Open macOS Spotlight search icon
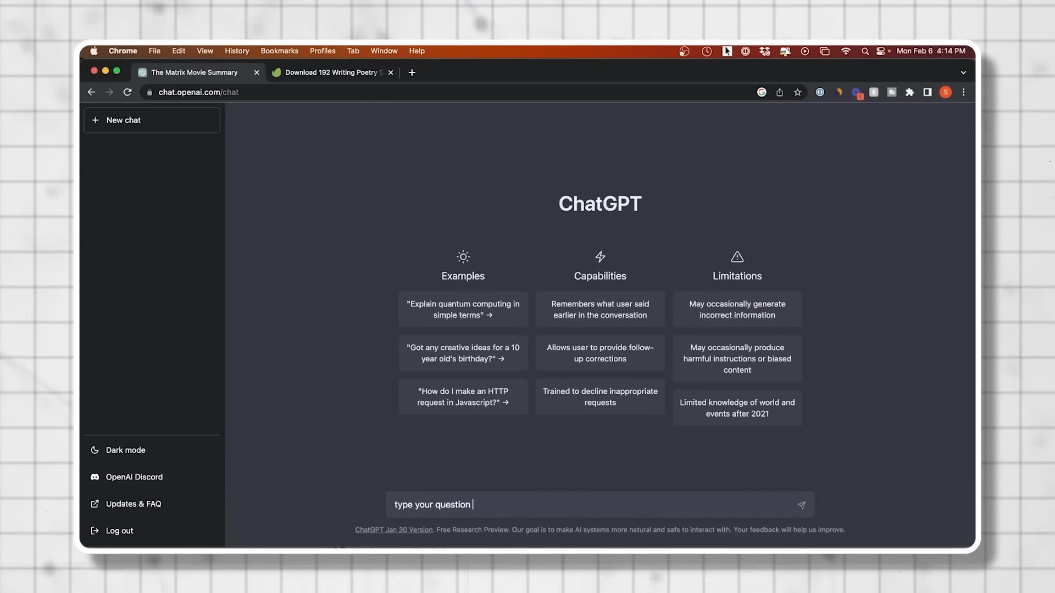Image resolution: width=1055 pixels, height=593 pixels. (x=865, y=51)
